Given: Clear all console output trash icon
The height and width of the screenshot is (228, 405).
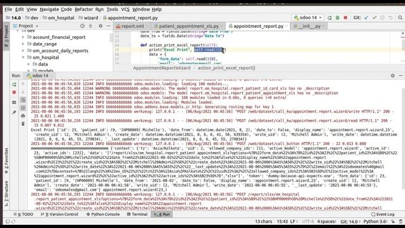Looking at the screenshot, I should coord(23,124).
